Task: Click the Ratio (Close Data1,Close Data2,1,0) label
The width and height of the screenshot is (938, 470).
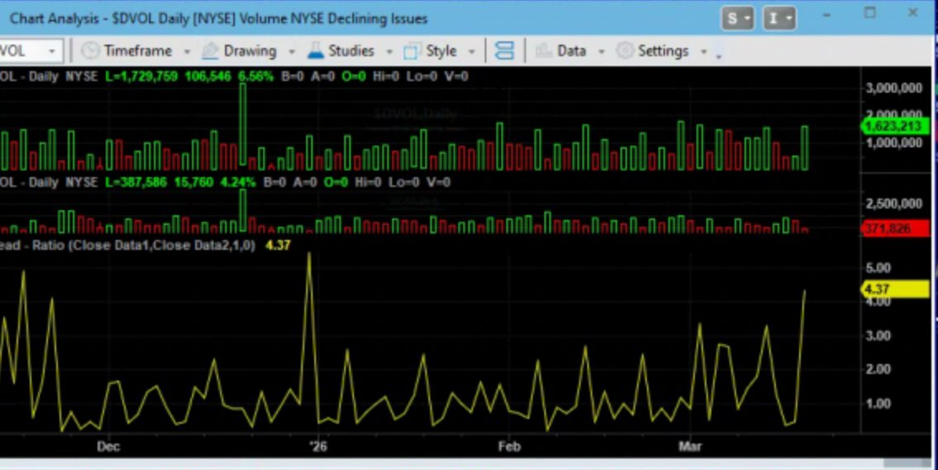Action: click(144, 246)
